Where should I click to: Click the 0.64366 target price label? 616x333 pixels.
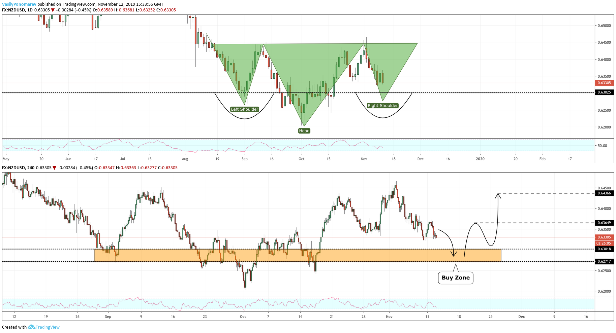pos(604,193)
